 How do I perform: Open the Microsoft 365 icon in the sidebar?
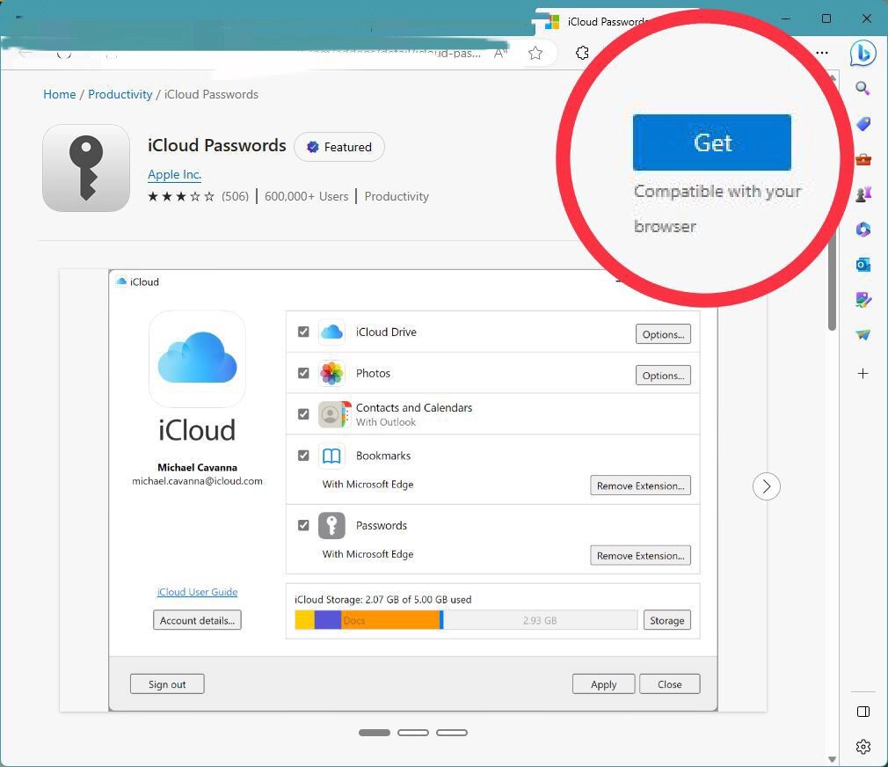pyautogui.click(x=863, y=230)
